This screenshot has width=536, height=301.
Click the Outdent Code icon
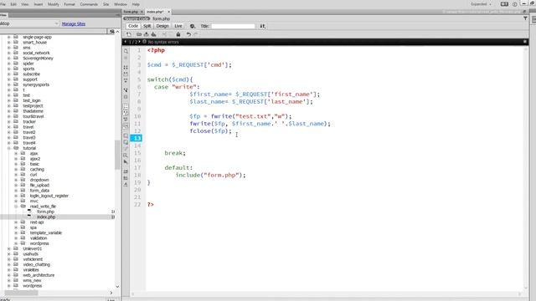[x=126, y=178]
